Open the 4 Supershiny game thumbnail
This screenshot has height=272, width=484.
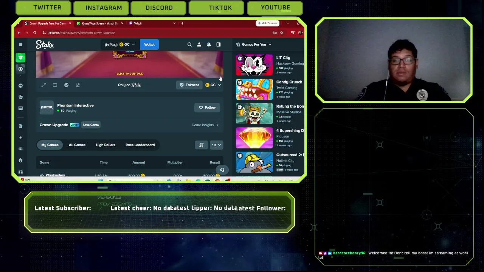click(x=254, y=138)
